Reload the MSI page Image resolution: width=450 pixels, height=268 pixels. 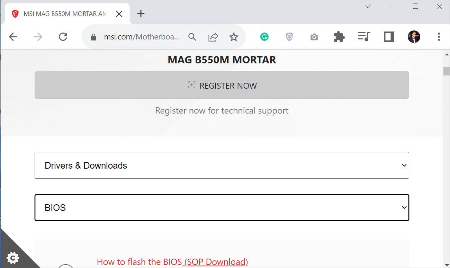tap(63, 37)
